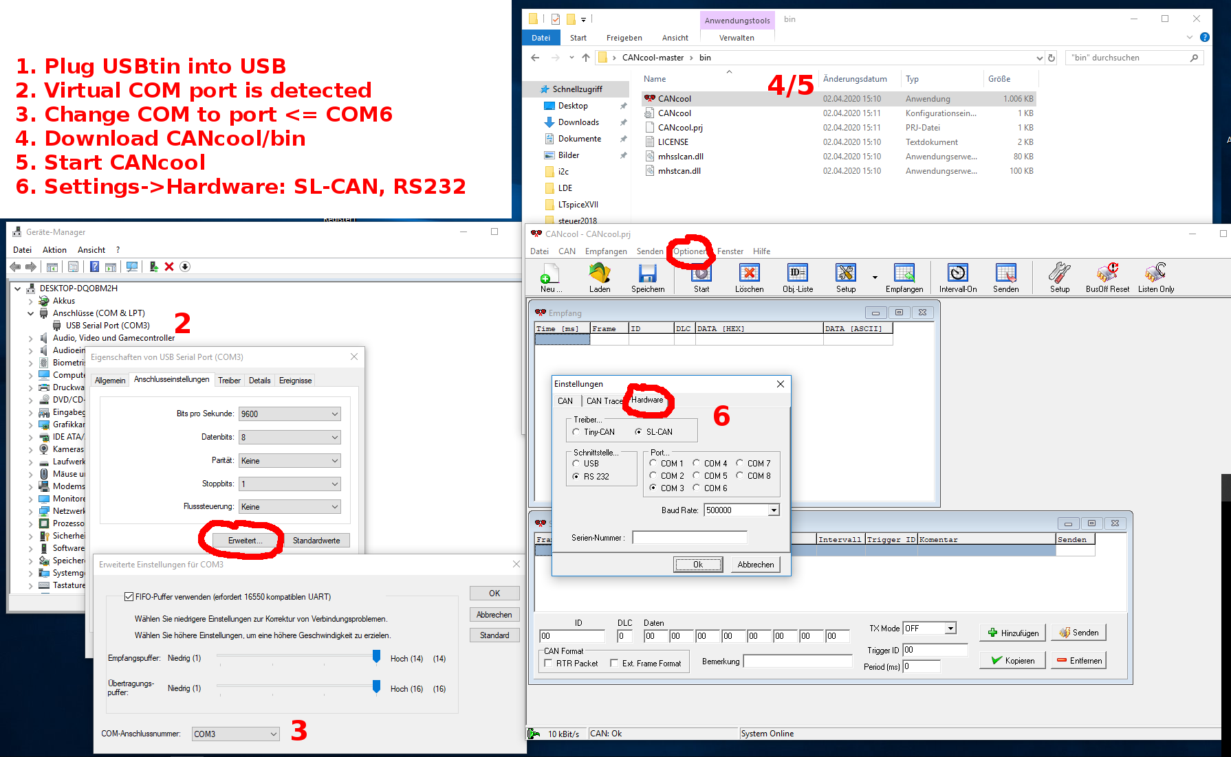Click the update driver down-arrow icon in Geräte-Manager
The width and height of the screenshot is (1231, 757).
click(x=185, y=267)
